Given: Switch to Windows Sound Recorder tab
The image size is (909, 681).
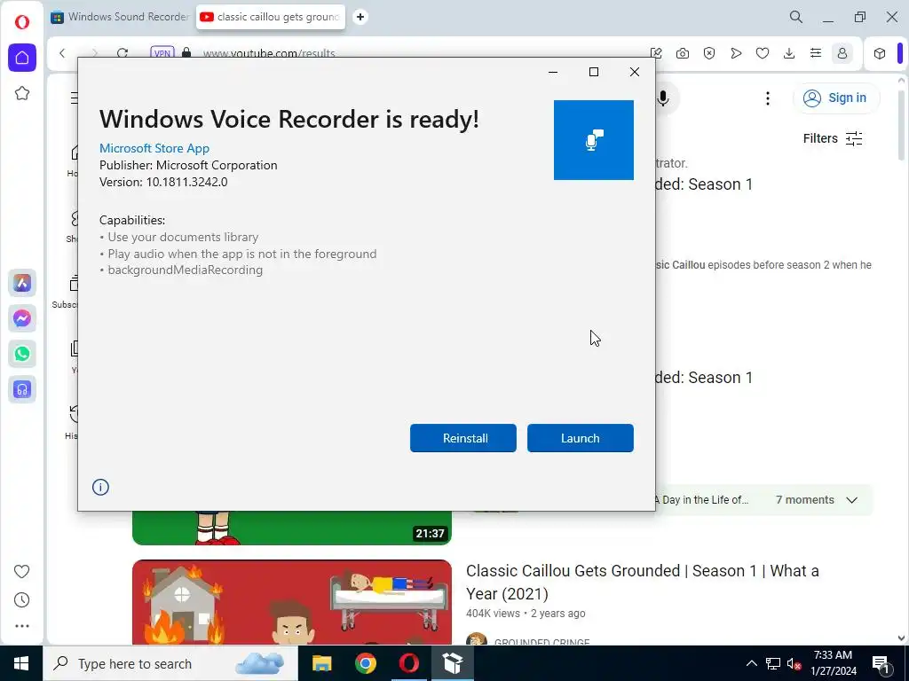Looking at the screenshot, I should 121,17.
